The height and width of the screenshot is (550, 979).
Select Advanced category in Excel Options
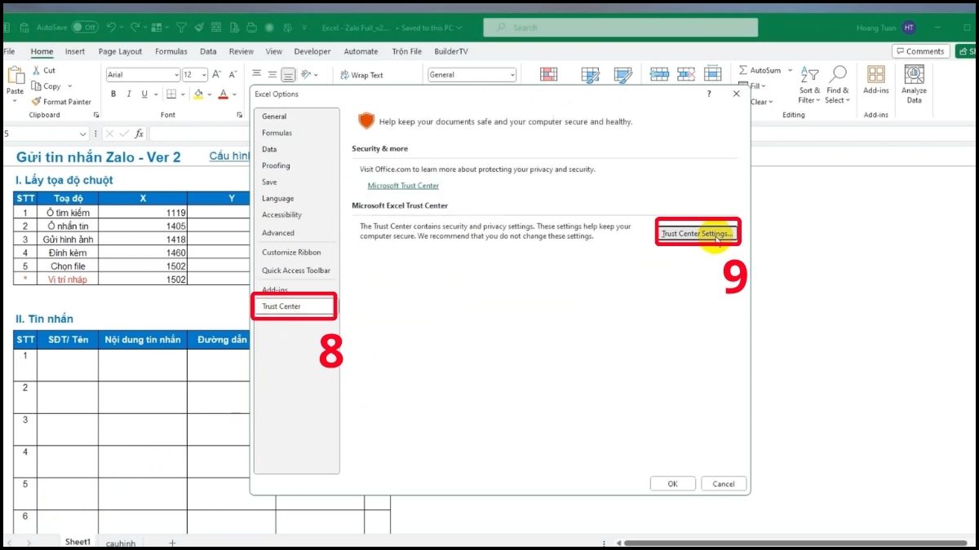coord(296,233)
